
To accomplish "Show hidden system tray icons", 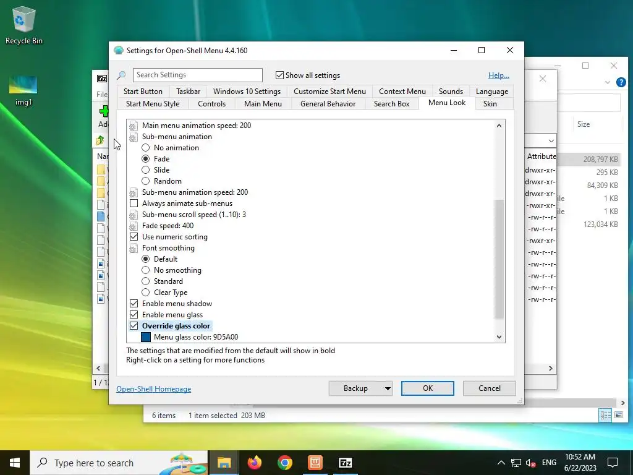I will [501, 463].
